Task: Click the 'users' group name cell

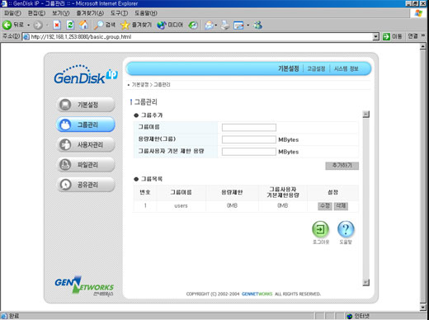Action: (181, 205)
